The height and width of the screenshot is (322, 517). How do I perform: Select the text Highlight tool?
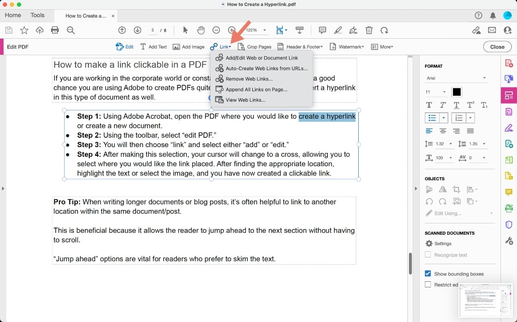click(x=338, y=30)
